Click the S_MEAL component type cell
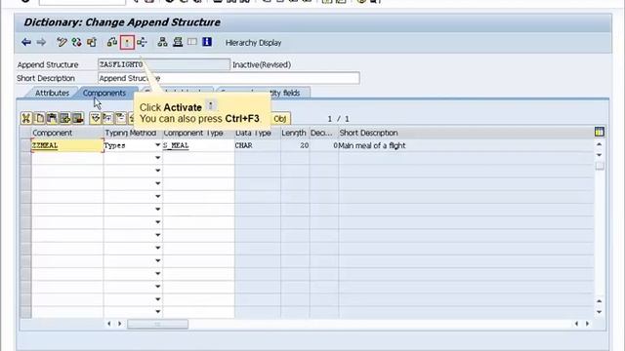 click(x=198, y=145)
